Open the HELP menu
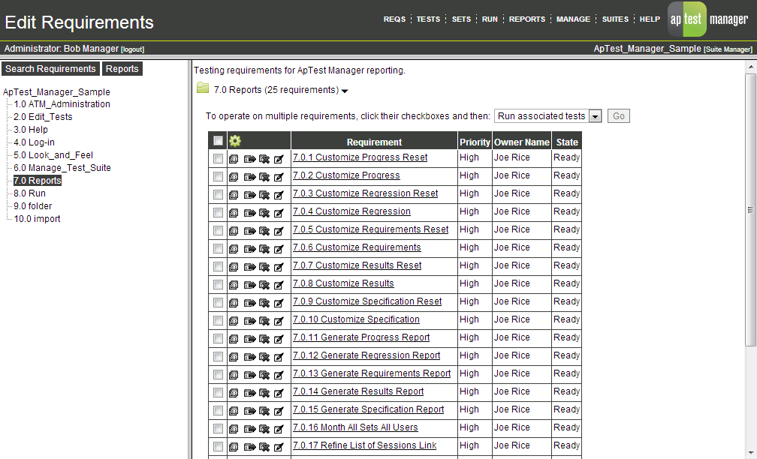Image resolution: width=757 pixels, height=459 pixels. [650, 19]
